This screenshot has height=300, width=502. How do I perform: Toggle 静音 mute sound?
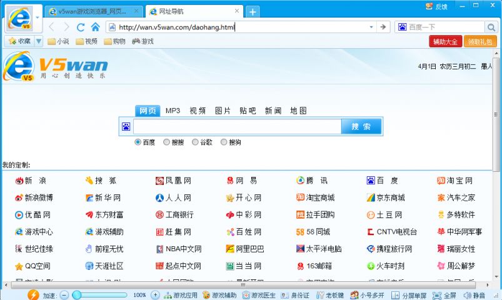pyautogui.click(x=474, y=295)
